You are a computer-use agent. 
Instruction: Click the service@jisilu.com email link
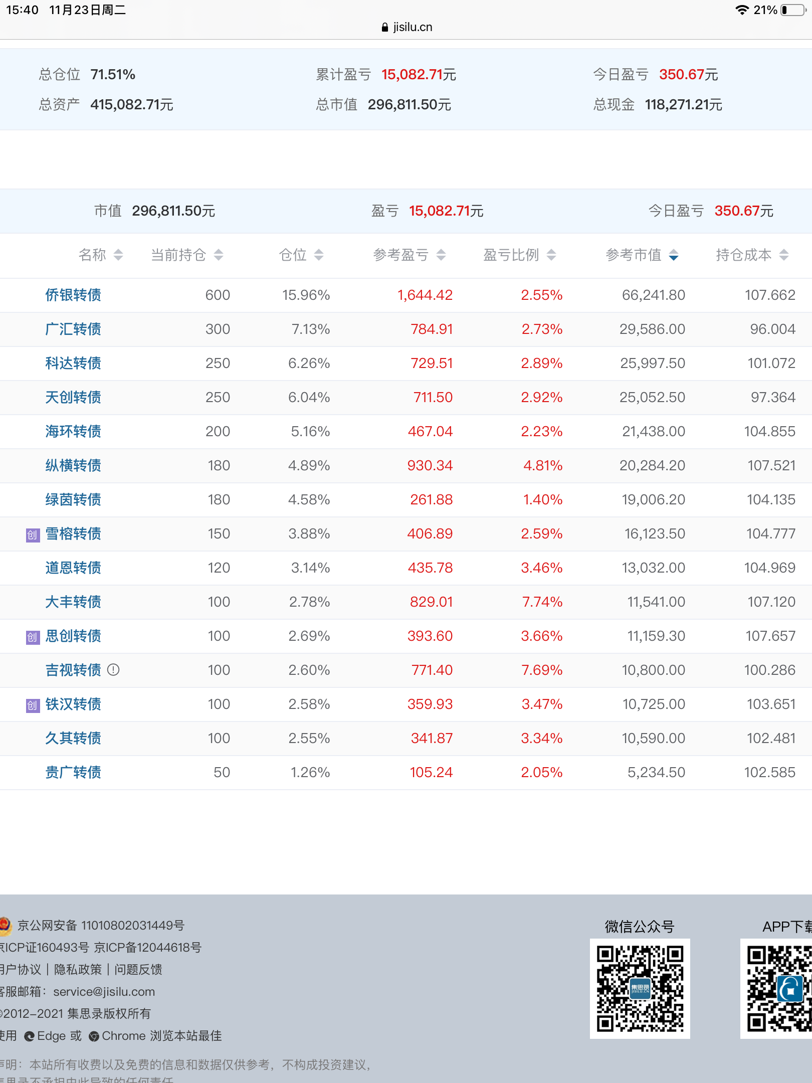click(104, 992)
